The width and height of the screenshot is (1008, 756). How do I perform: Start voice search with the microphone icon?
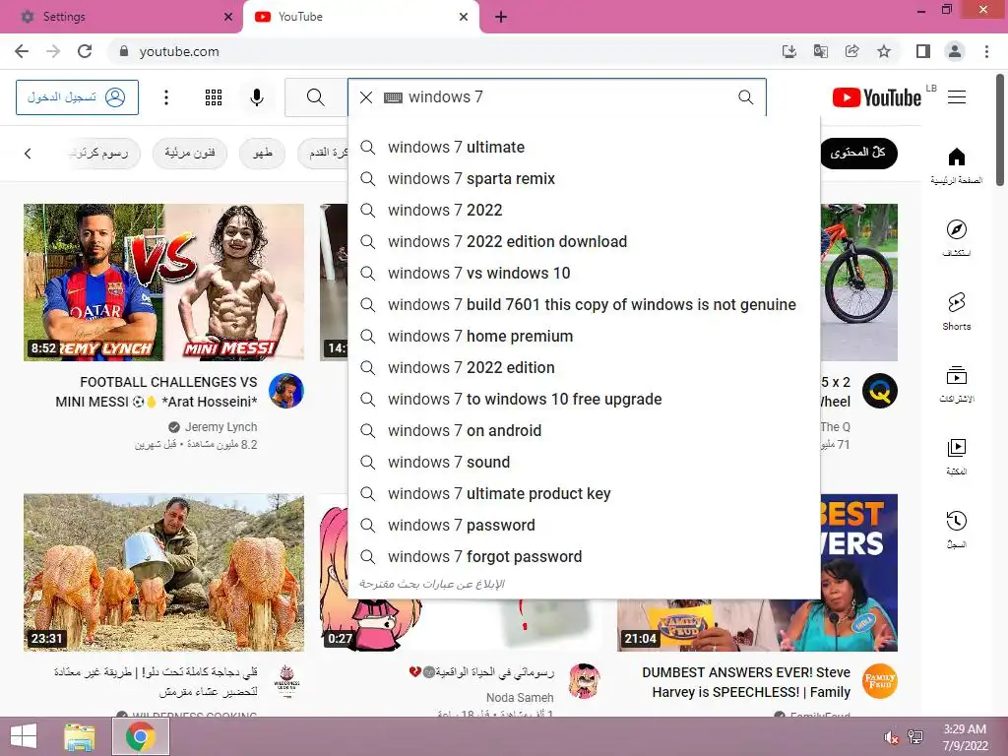[257, 97]
